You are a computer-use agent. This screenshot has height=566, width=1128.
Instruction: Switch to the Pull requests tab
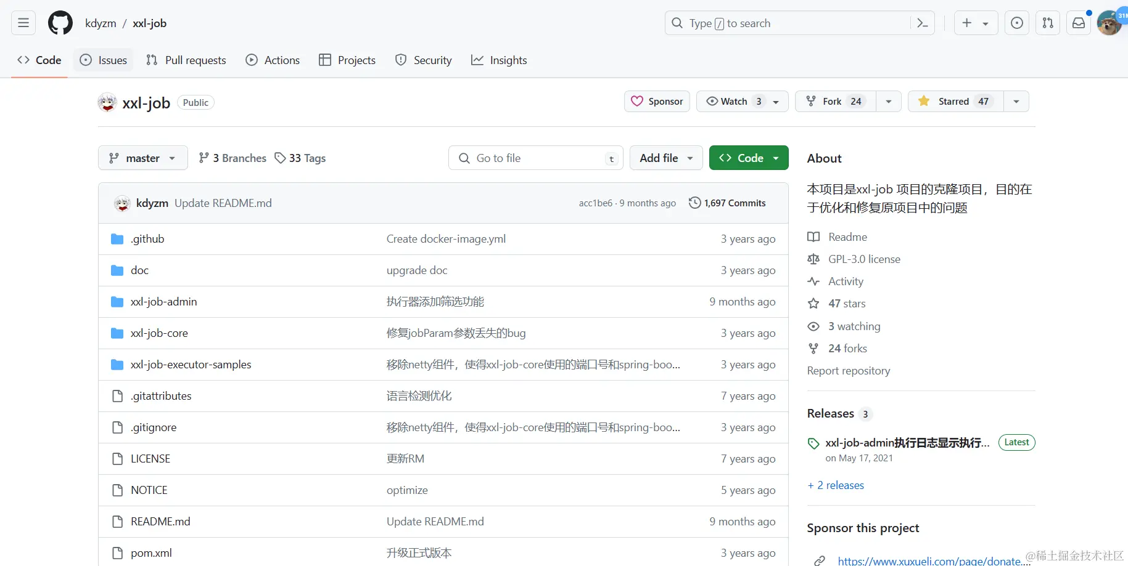pyautogui.click(x=186, y=60)
